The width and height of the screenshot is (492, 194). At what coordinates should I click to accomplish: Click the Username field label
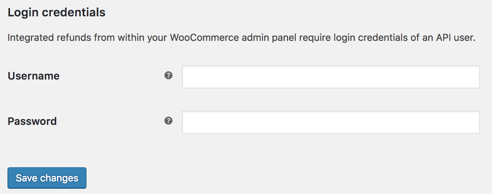[34, 76]
